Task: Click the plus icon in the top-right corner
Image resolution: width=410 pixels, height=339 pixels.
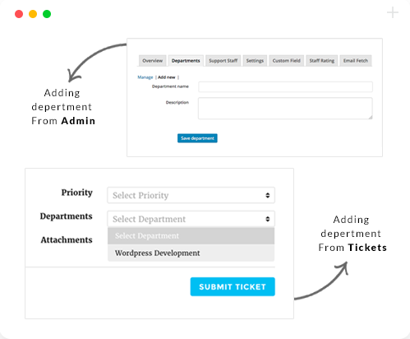Action: 393,12
